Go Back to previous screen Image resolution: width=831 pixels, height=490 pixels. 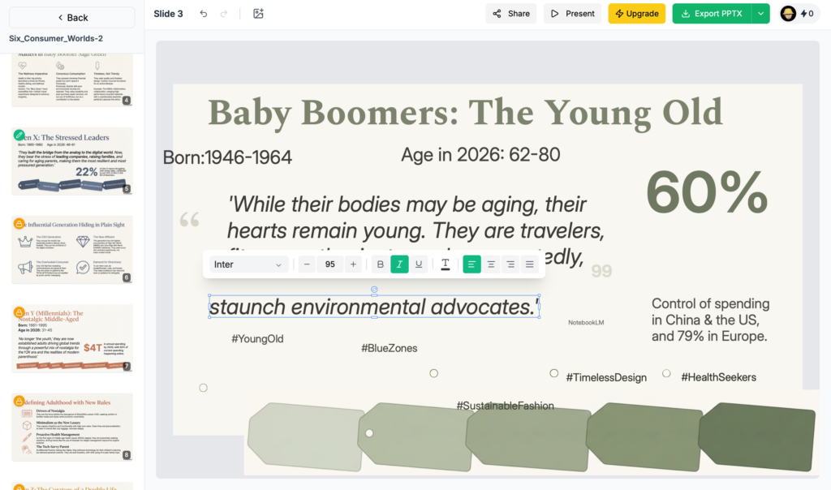(71, 18)
